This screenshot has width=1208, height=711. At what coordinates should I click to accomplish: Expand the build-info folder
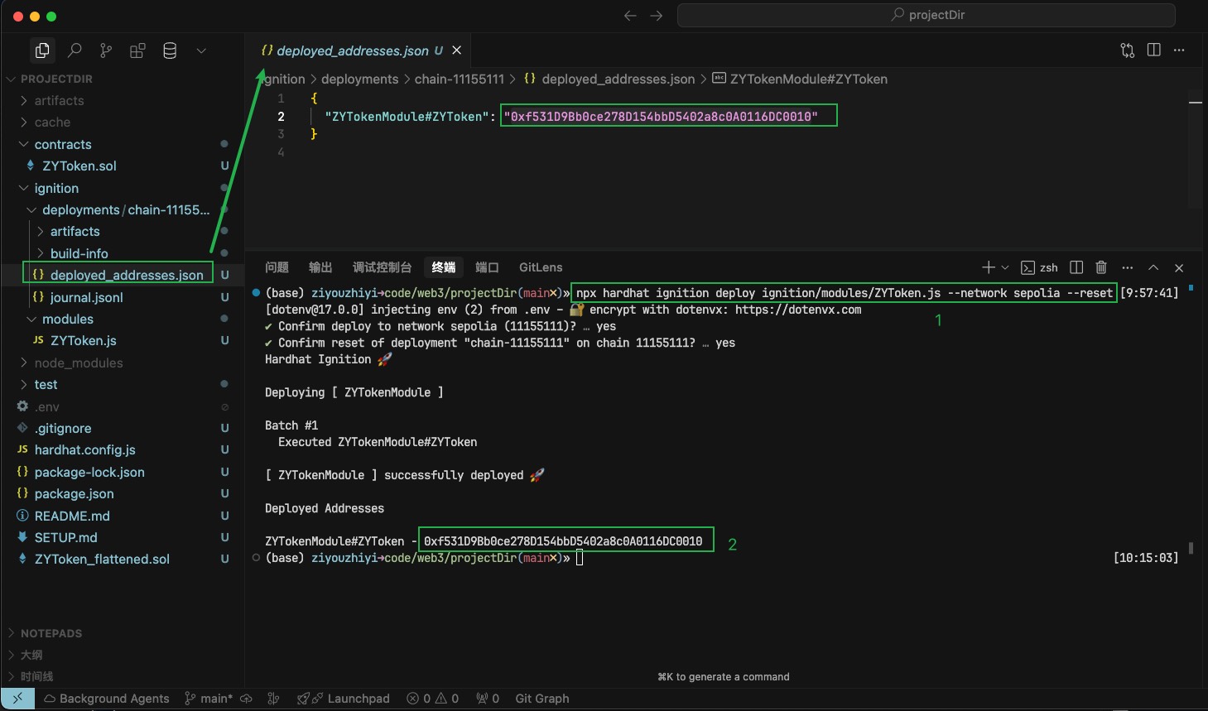click(79, 253)
